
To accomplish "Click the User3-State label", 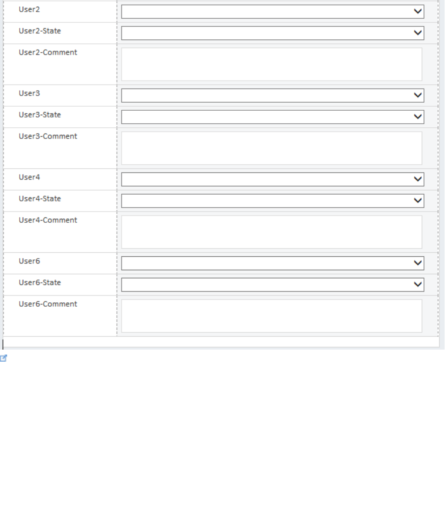I will tap(40, 115).
